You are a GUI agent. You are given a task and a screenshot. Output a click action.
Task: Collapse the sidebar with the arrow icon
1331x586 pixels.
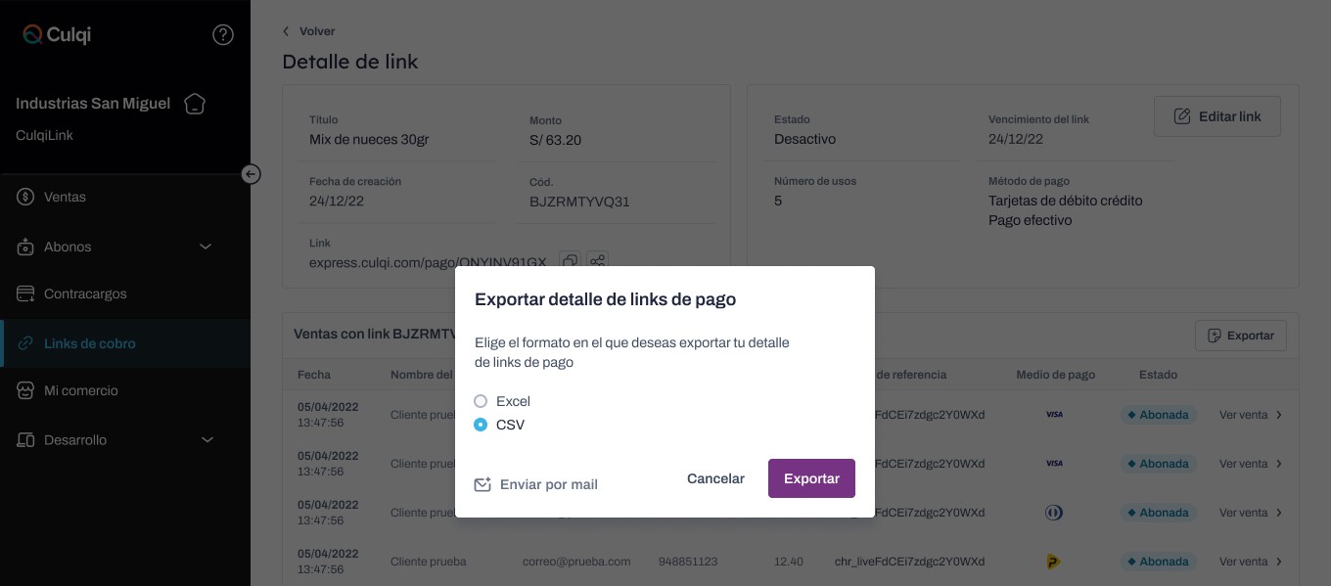click(x=252, y=174)
